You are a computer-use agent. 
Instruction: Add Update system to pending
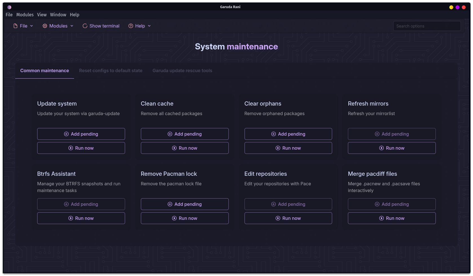point(81,134)
